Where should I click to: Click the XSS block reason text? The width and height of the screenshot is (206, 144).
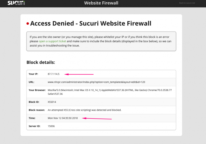coord(84,110)
